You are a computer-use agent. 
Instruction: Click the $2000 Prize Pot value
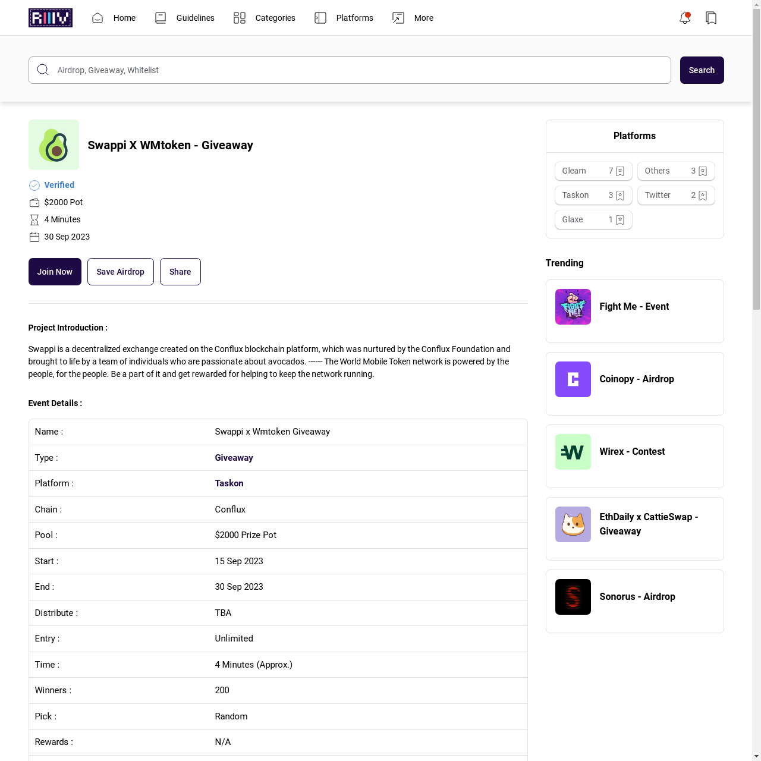(246, 535)
